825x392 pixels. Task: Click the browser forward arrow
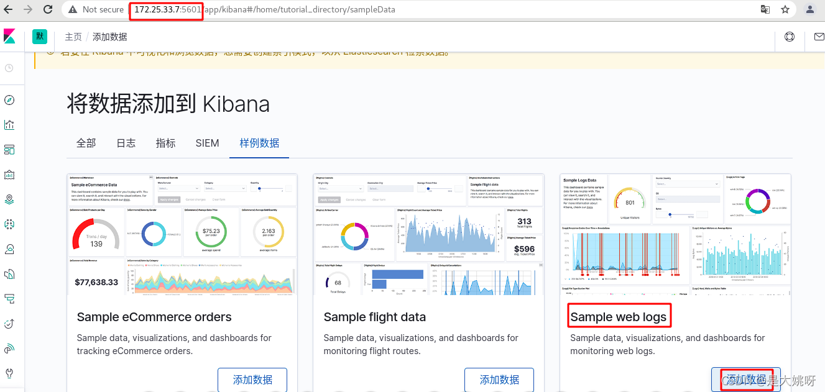pos(27,10)
